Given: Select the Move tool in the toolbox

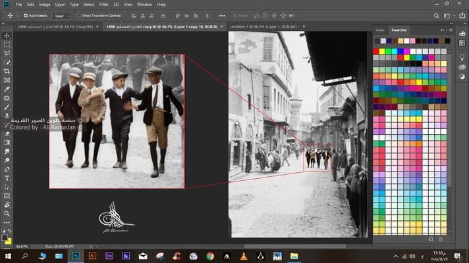Looking at the screenshot, I should coord(7,36).
